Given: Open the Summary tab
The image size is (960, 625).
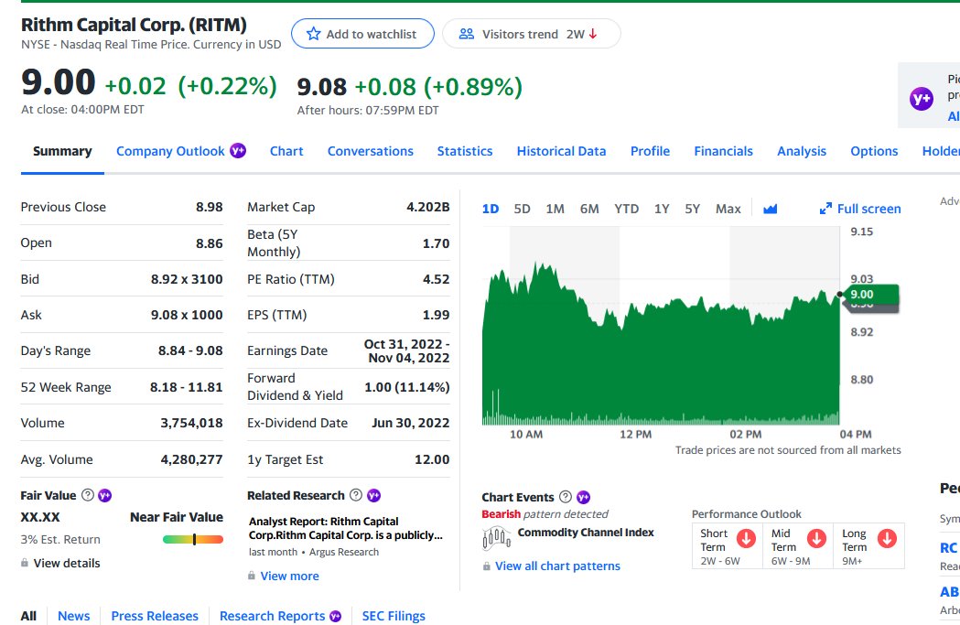Looking at the screenshot, I should point(62,151).
